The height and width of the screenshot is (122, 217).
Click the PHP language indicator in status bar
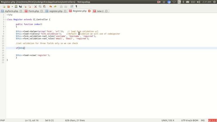(3, 120)
